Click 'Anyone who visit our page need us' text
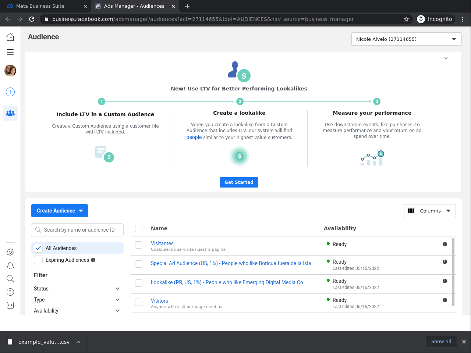Screen dimensions: 471x353 [187, 307]
